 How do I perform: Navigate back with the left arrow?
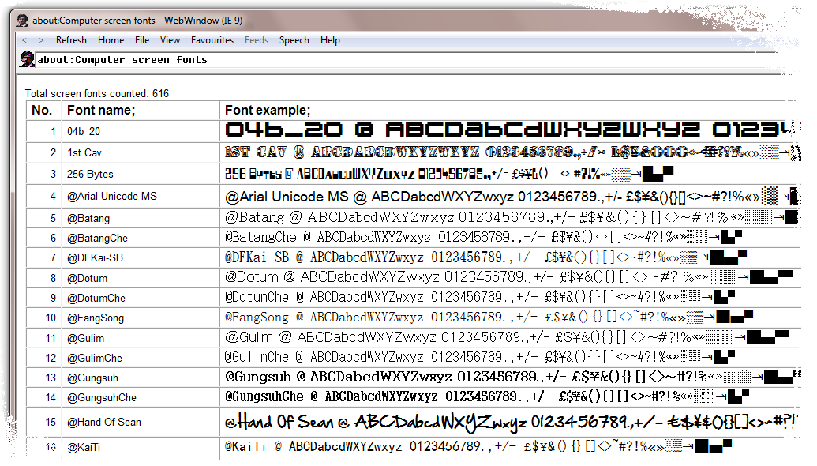[x=23, y=39]
